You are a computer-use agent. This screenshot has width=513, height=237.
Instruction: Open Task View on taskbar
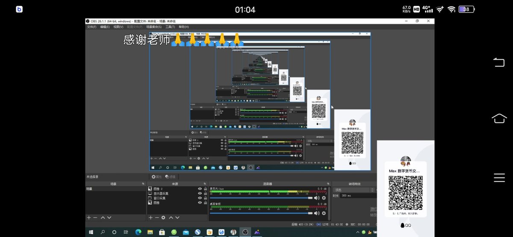pyautogui.click(x=126, y=232)
